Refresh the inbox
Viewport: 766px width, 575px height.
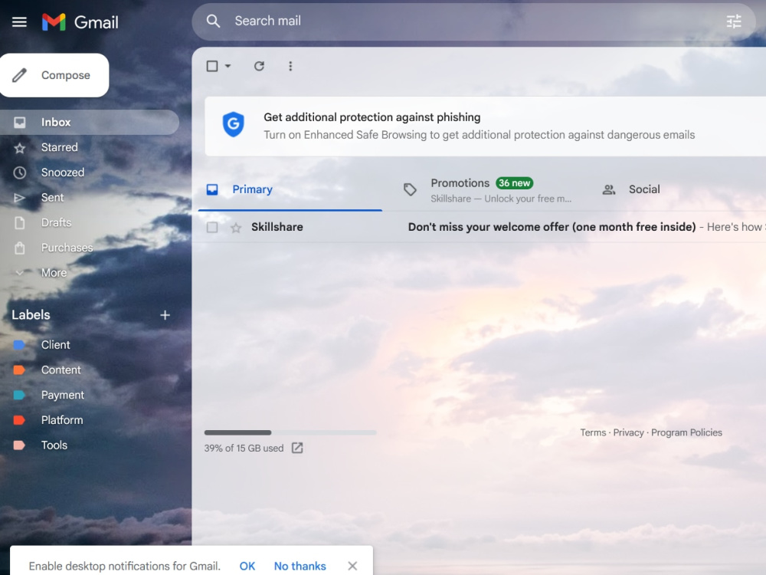[259, 66]
